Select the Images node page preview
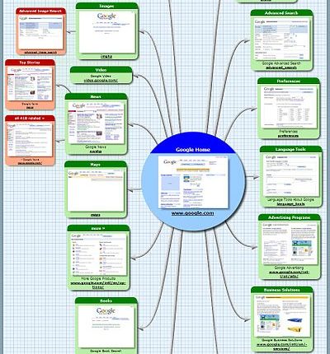 [x=107, y=32]
